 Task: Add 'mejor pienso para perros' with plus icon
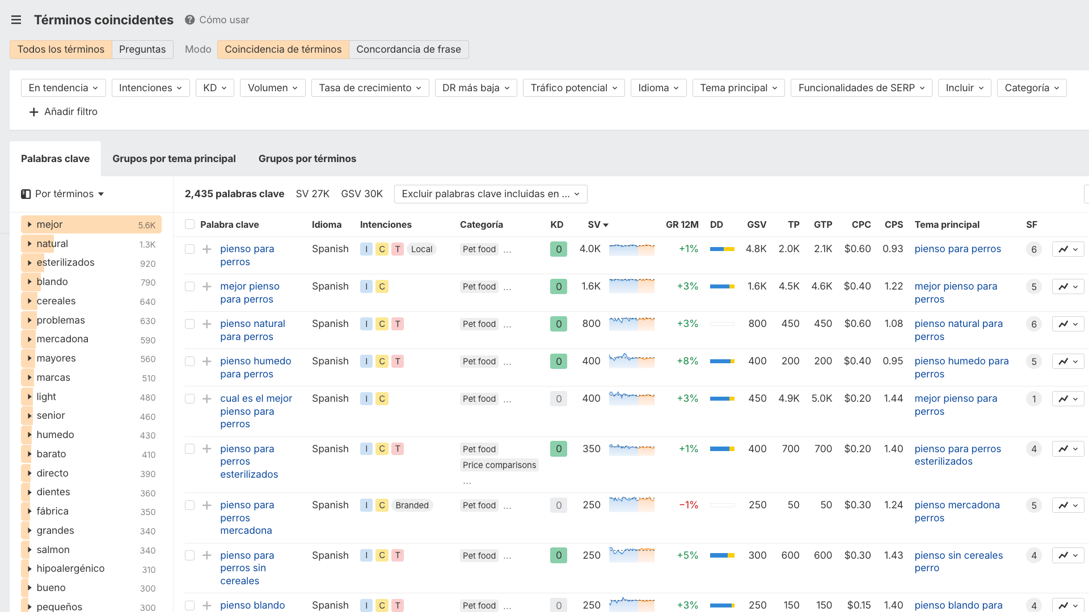point(207,287)
